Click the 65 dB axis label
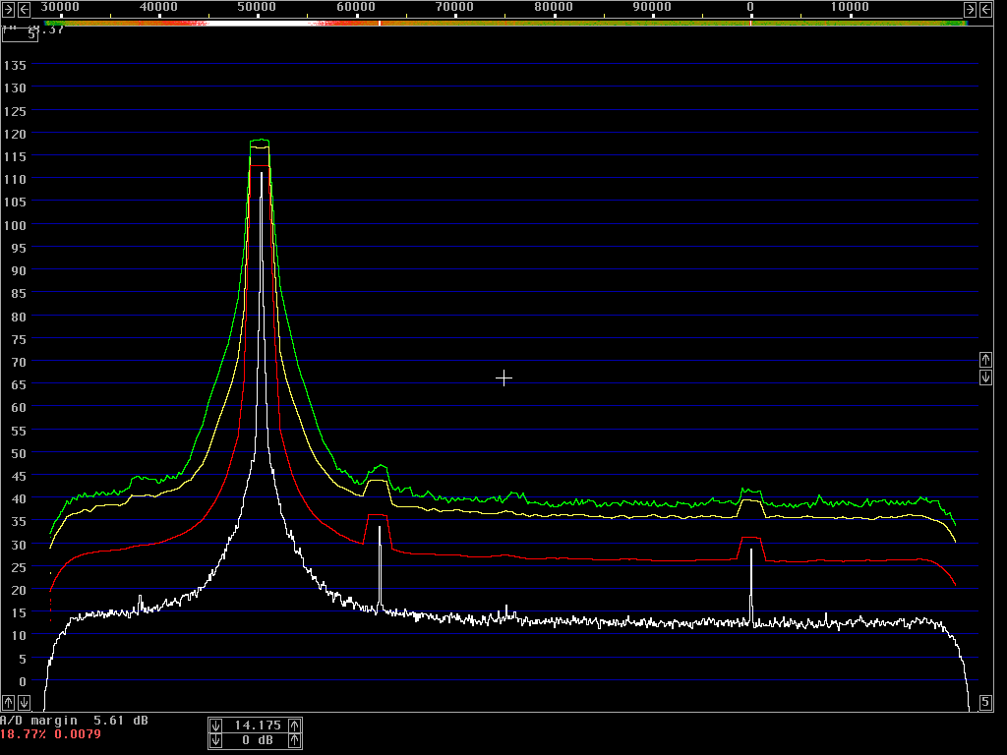The image size is (1007, 755). (x=19, y=385)
